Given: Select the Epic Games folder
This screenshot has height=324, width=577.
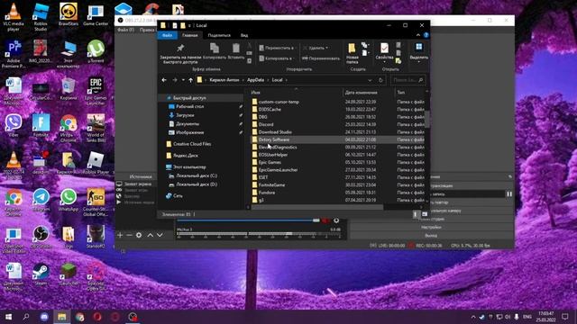Looking at the screenshot, I should [270, 162].
